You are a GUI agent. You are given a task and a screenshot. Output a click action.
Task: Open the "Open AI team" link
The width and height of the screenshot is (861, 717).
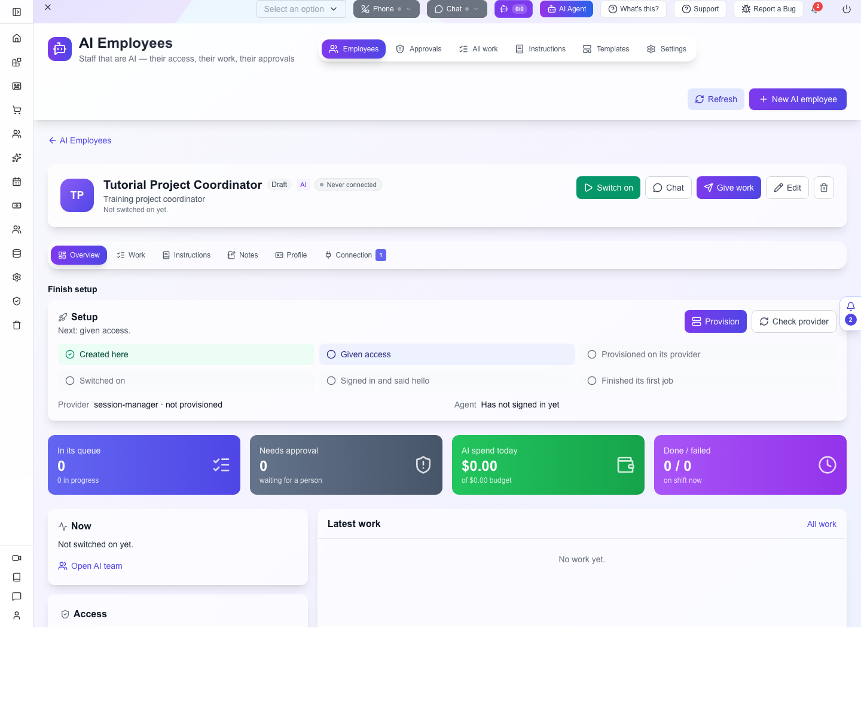pyautogui.click(x=90, y=566)
